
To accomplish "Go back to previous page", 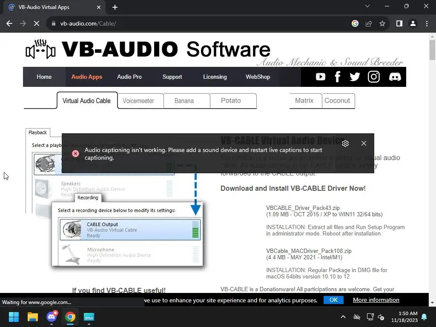I will 9,24.
